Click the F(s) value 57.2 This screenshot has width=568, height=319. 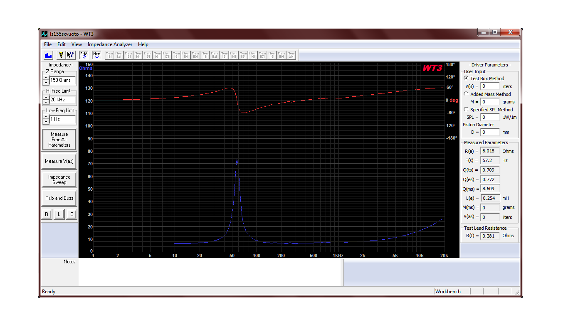tap(490, 160)
